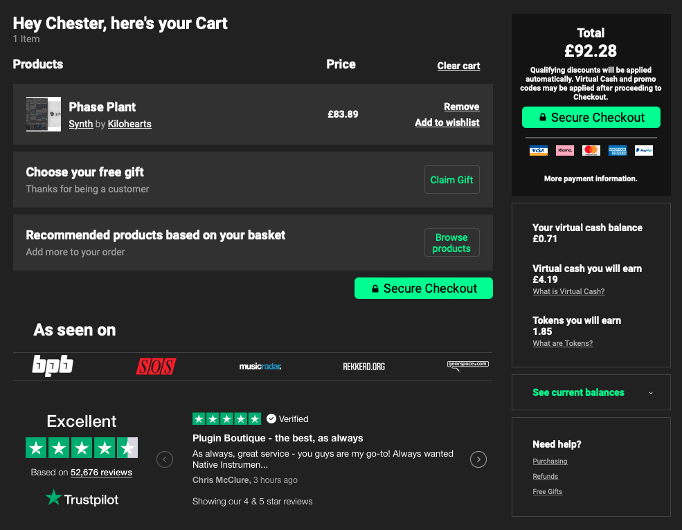Open the Free Gifts help link

[x=548, y=491]
